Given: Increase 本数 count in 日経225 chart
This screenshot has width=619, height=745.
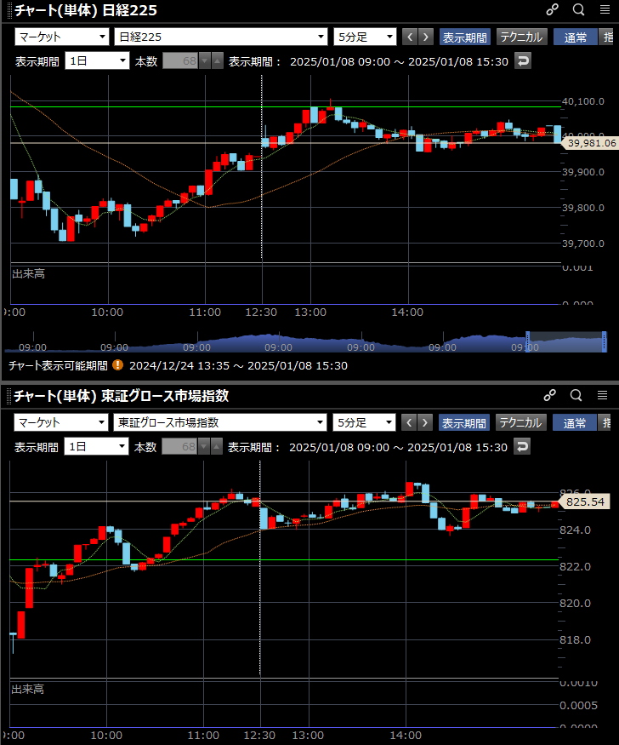Looking at the screenshot, I should point(217,60).
